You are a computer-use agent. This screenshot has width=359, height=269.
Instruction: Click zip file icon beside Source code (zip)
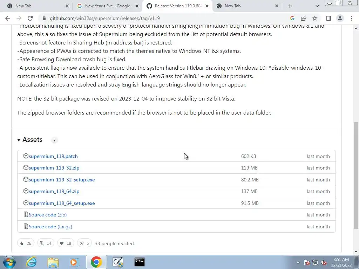(x=26, y=215)
